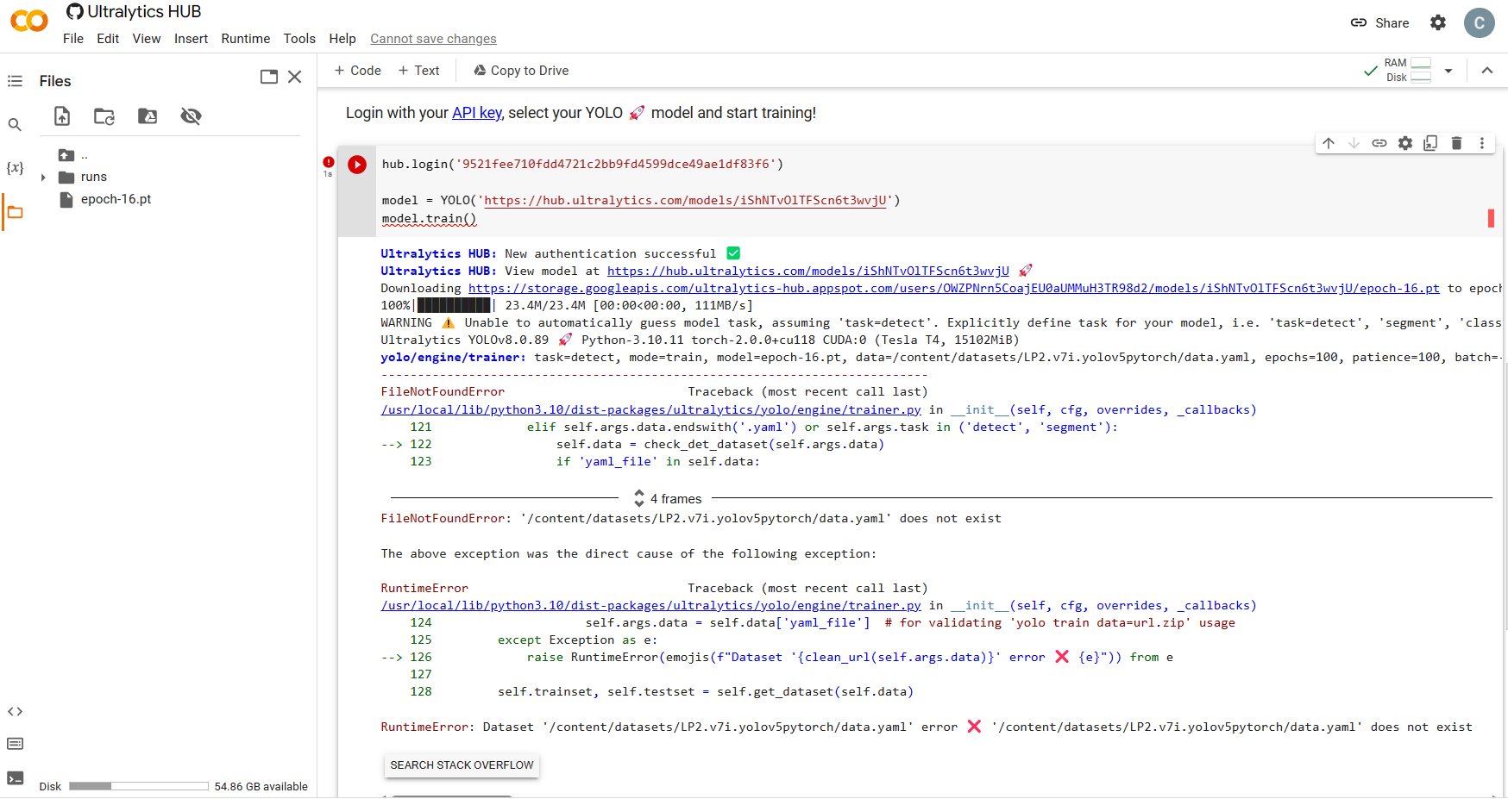The width and height of the screenshot is (1508, 799).
Task: Refresh the file browser
Action: 104,115
